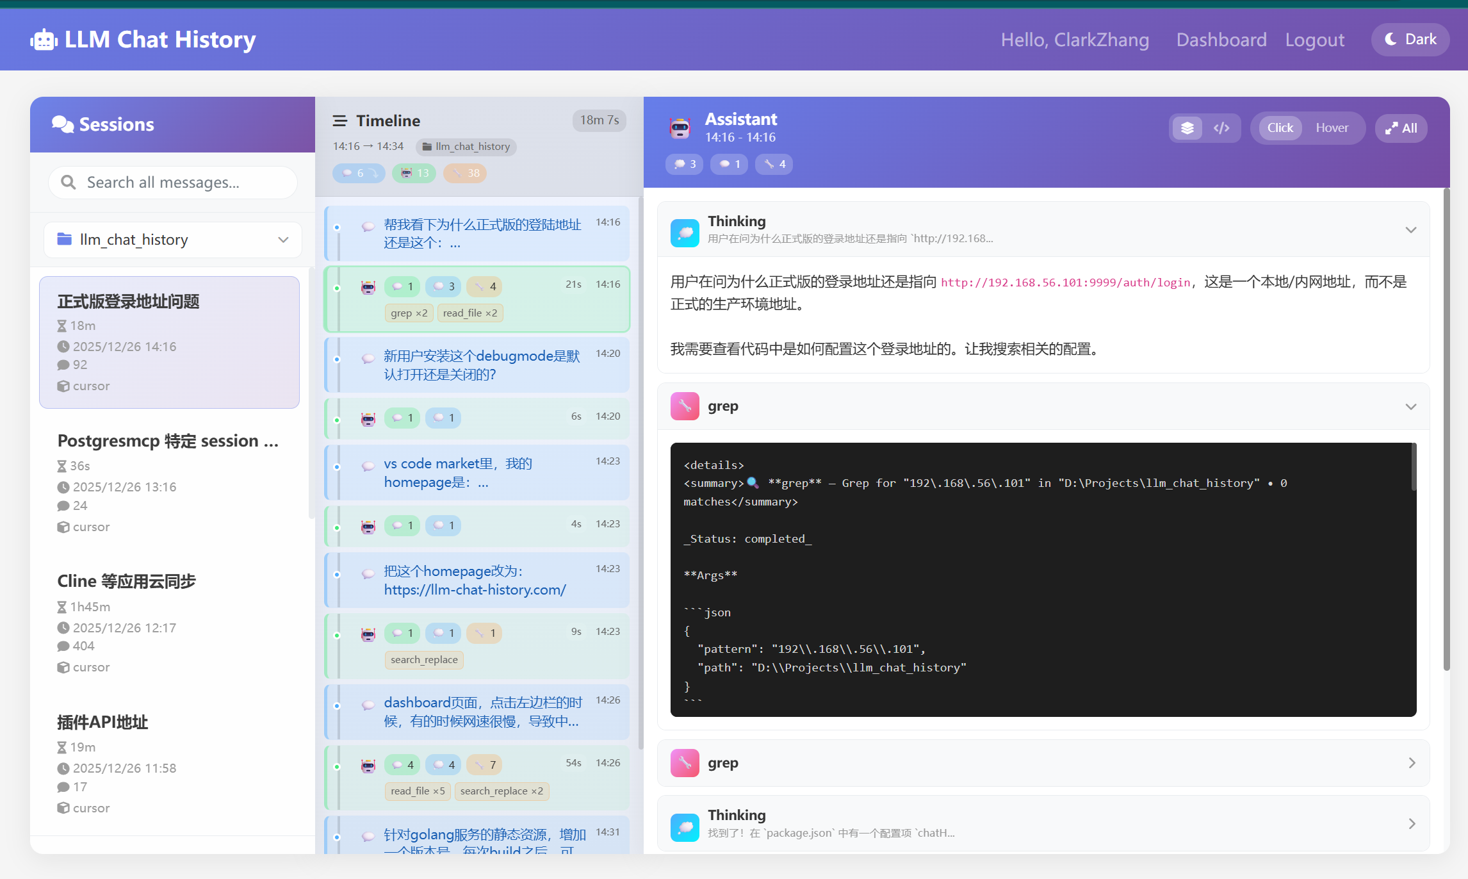This screenshot has height=879, width=1468.
Task: Open the vs code market homepage message
Action: tap(477, 472)
